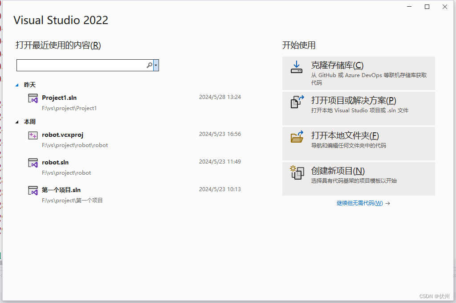Open the 克隆存储库(C) option
This screenshot has width=456, height=303.
(x=358, y=73)
